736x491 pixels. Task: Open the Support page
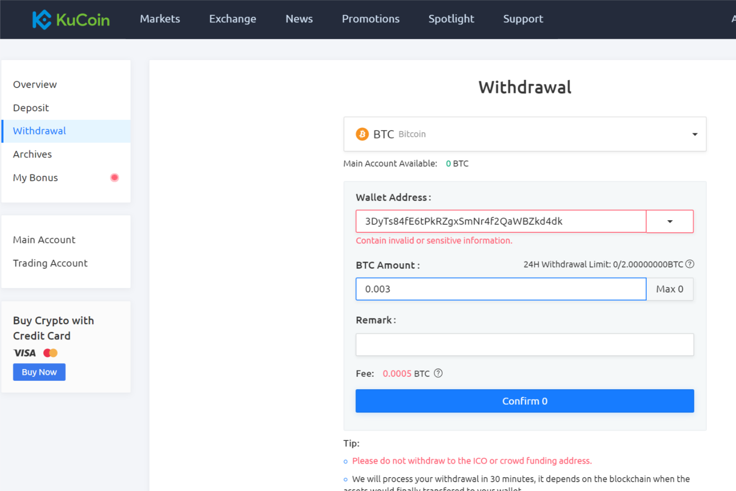coord(523,19)
